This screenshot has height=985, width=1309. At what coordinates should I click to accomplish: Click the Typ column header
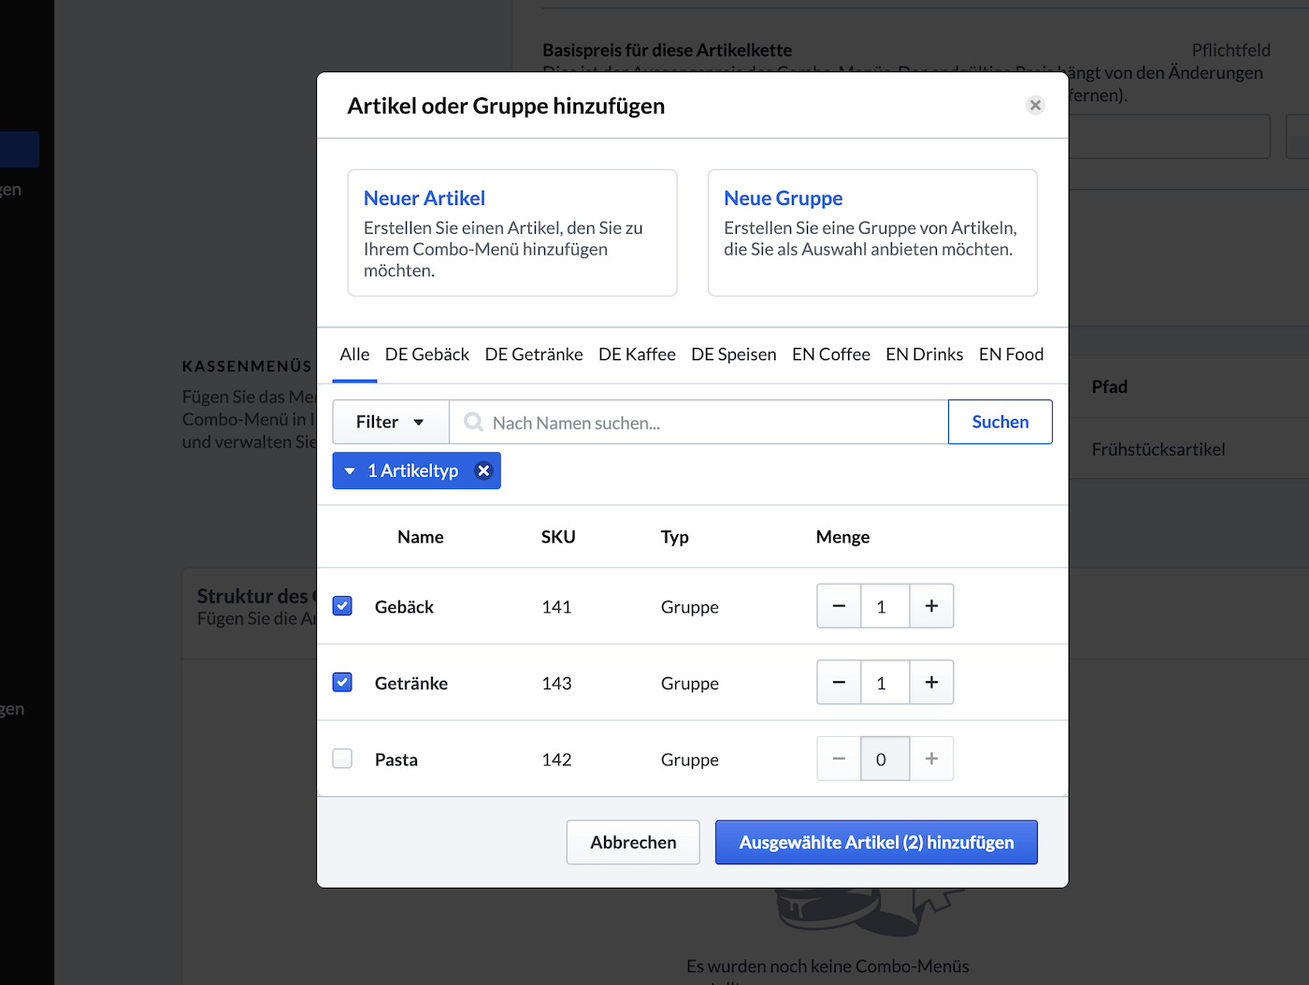coord(675,537)
